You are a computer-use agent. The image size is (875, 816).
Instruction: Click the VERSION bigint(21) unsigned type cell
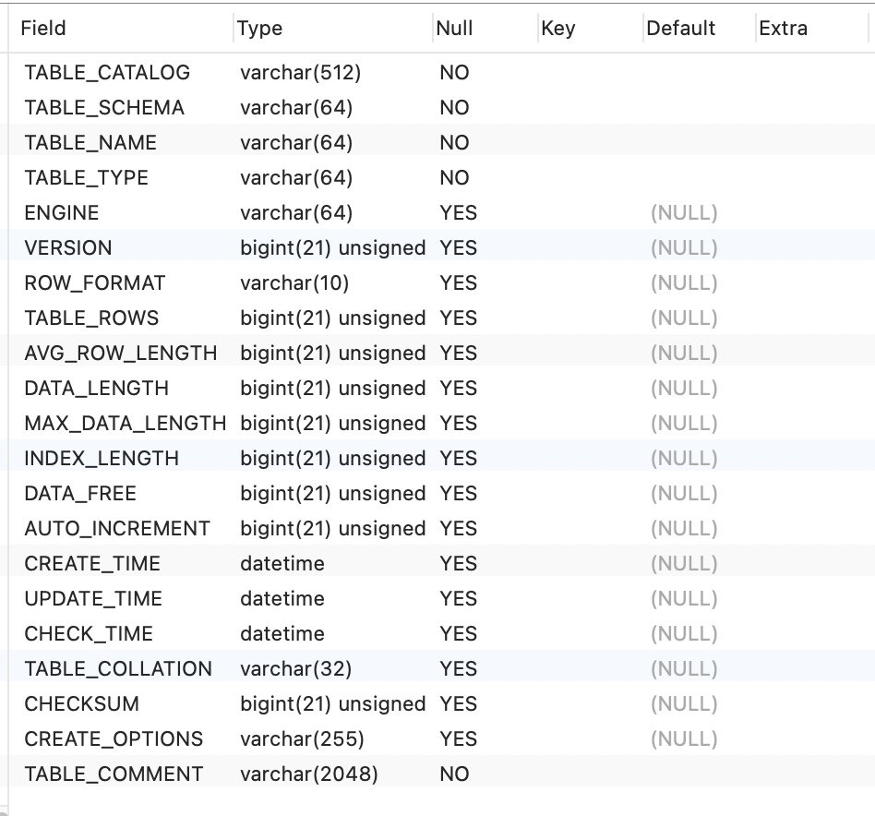click(x=333, y=247)
